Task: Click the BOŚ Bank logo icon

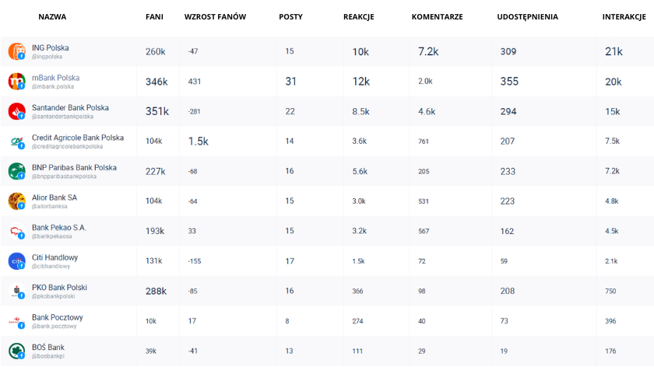Action: coord(16,351)
